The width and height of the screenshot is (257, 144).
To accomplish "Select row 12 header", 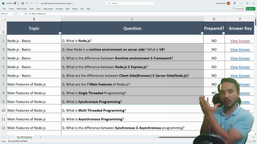I will click(3, 126).
